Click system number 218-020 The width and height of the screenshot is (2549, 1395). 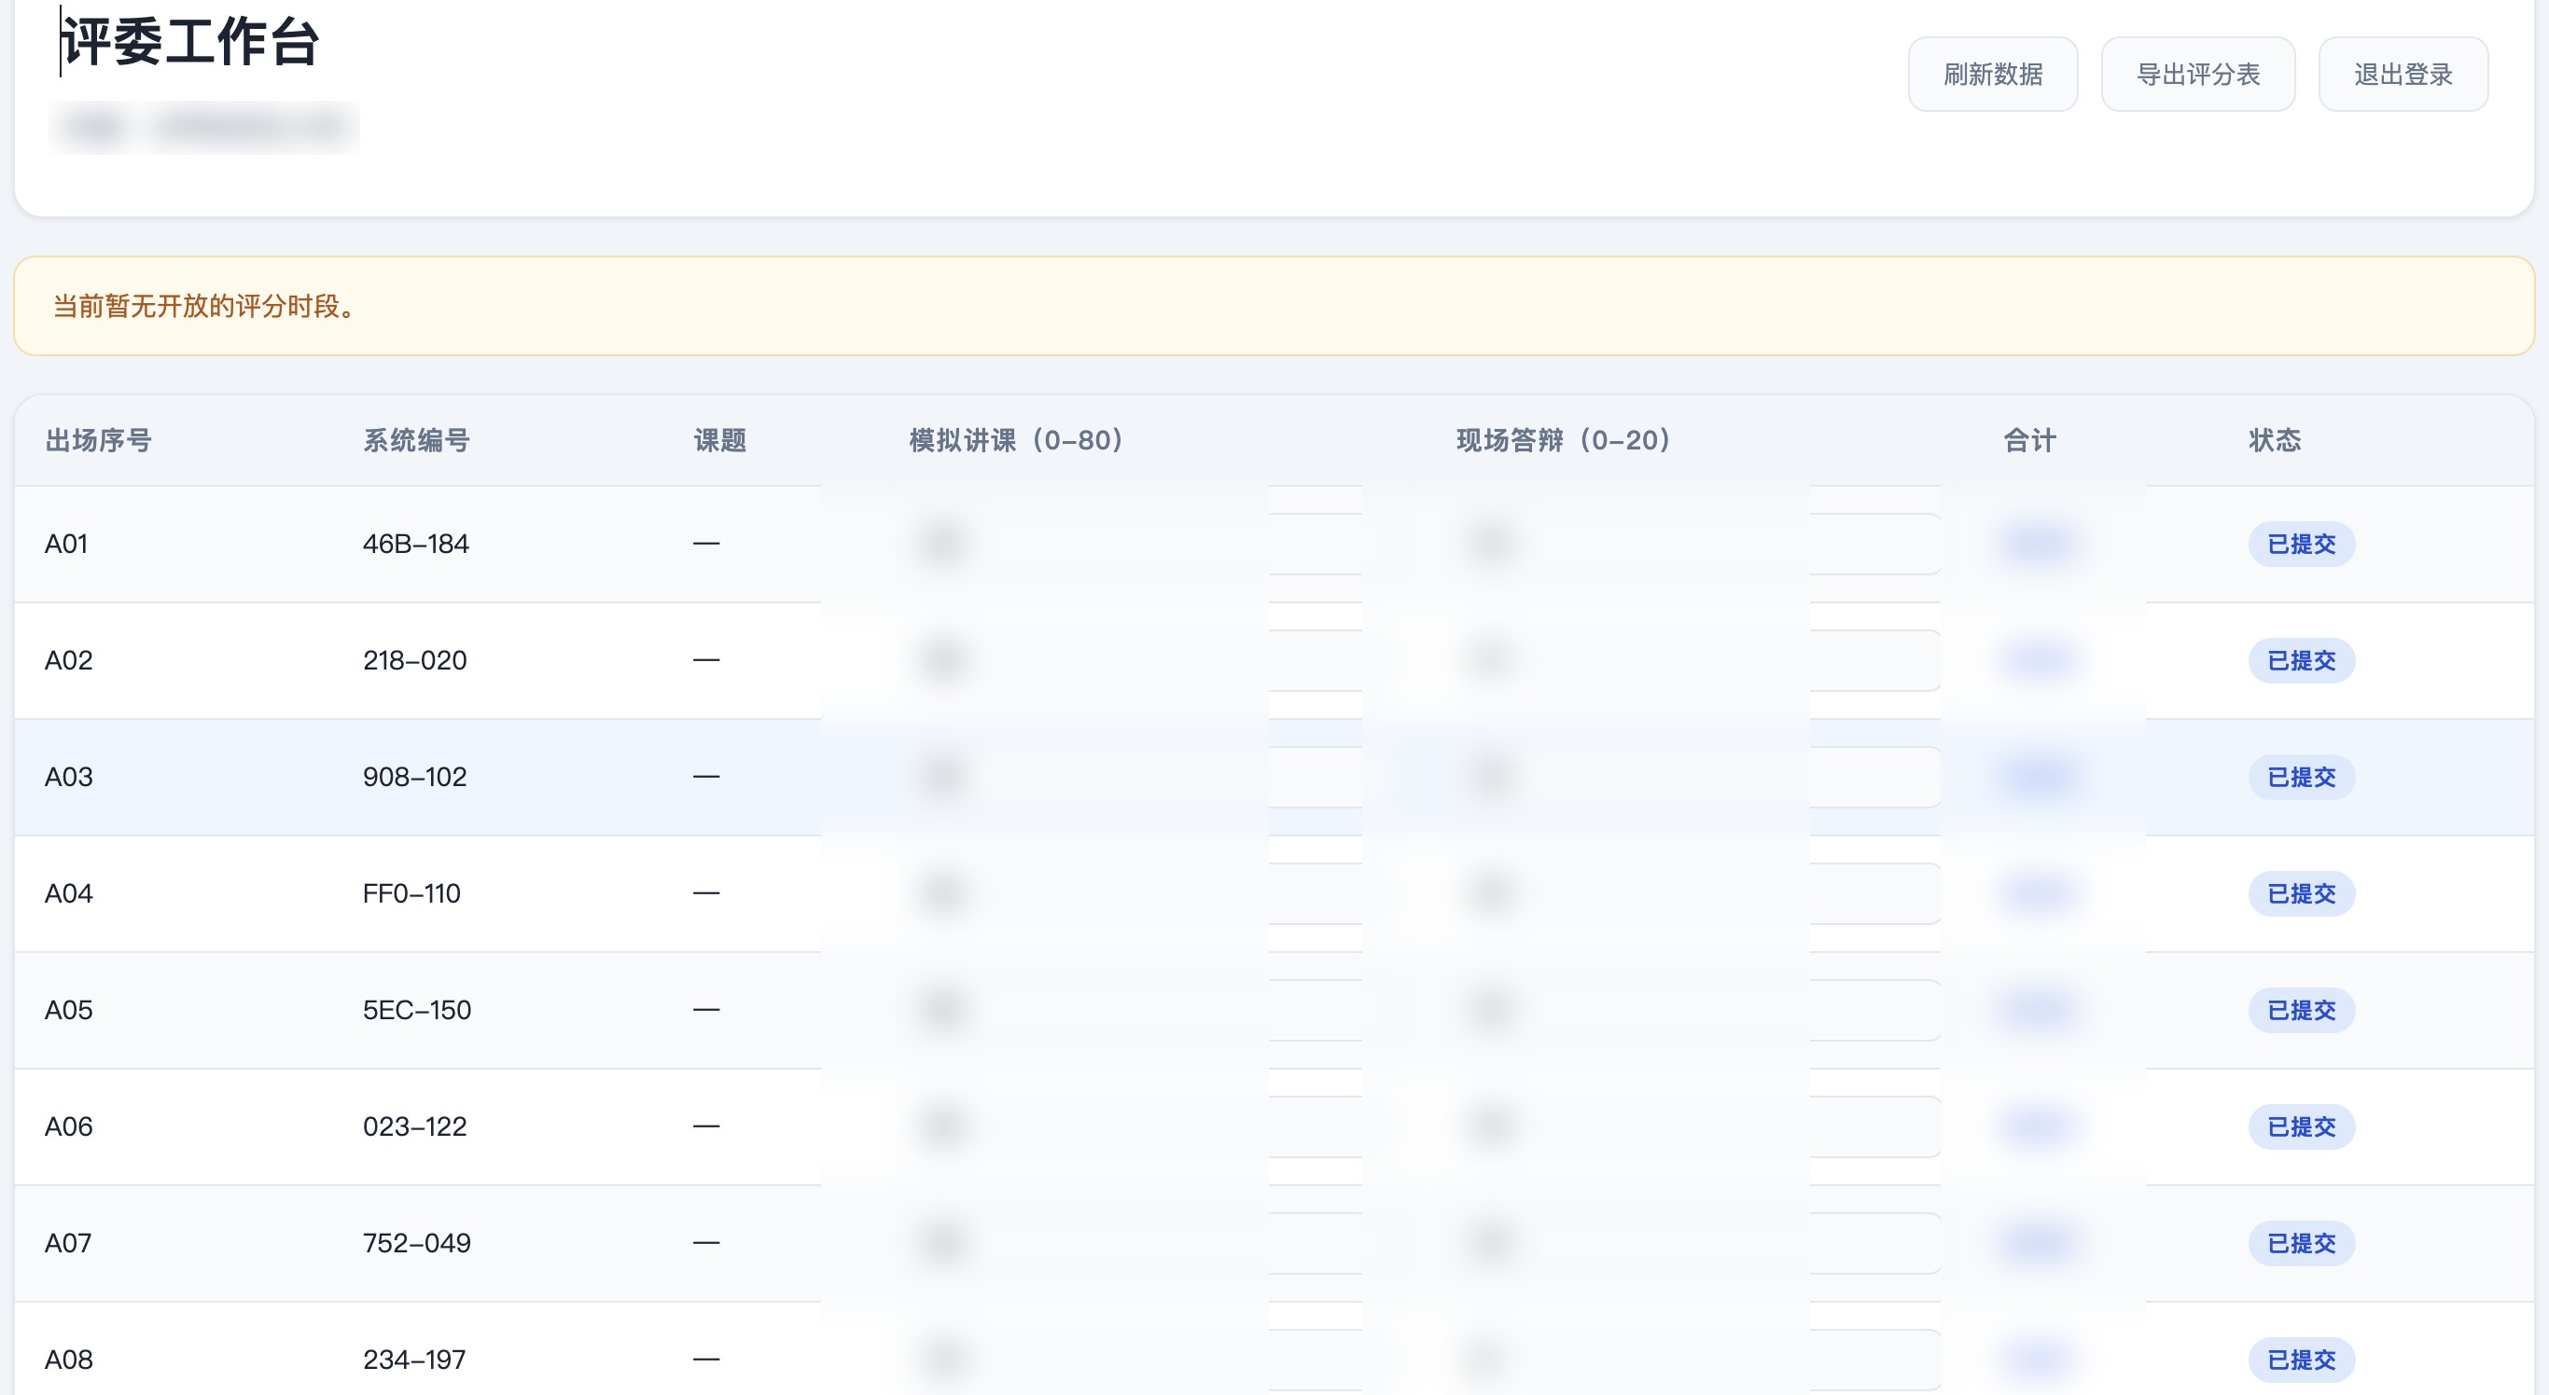(414, 660)
